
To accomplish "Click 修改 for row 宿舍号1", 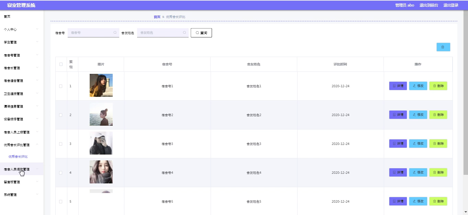I will click(x=418, y=86).
